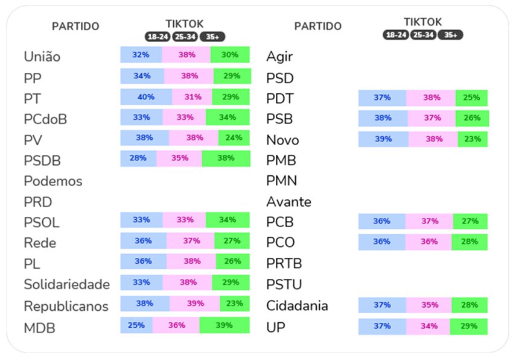Screen dimensions: 516x359
Task: Select the Podemos party name
Action: [x=53, y=181]
